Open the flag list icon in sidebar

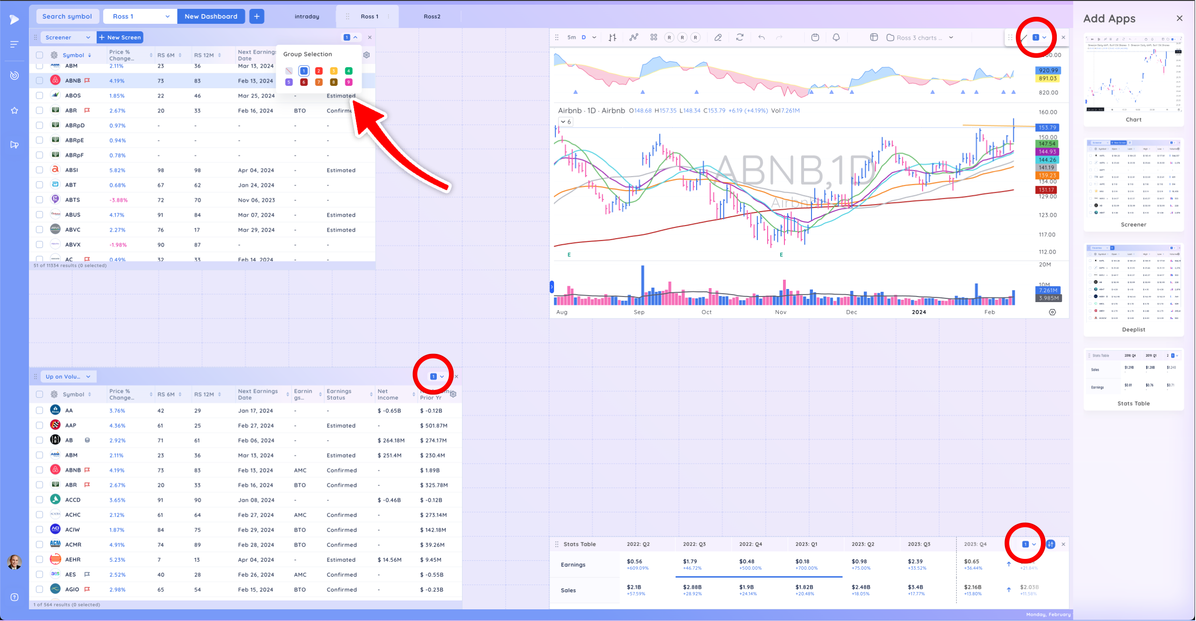pyautogui.click(x=14, y=145)
